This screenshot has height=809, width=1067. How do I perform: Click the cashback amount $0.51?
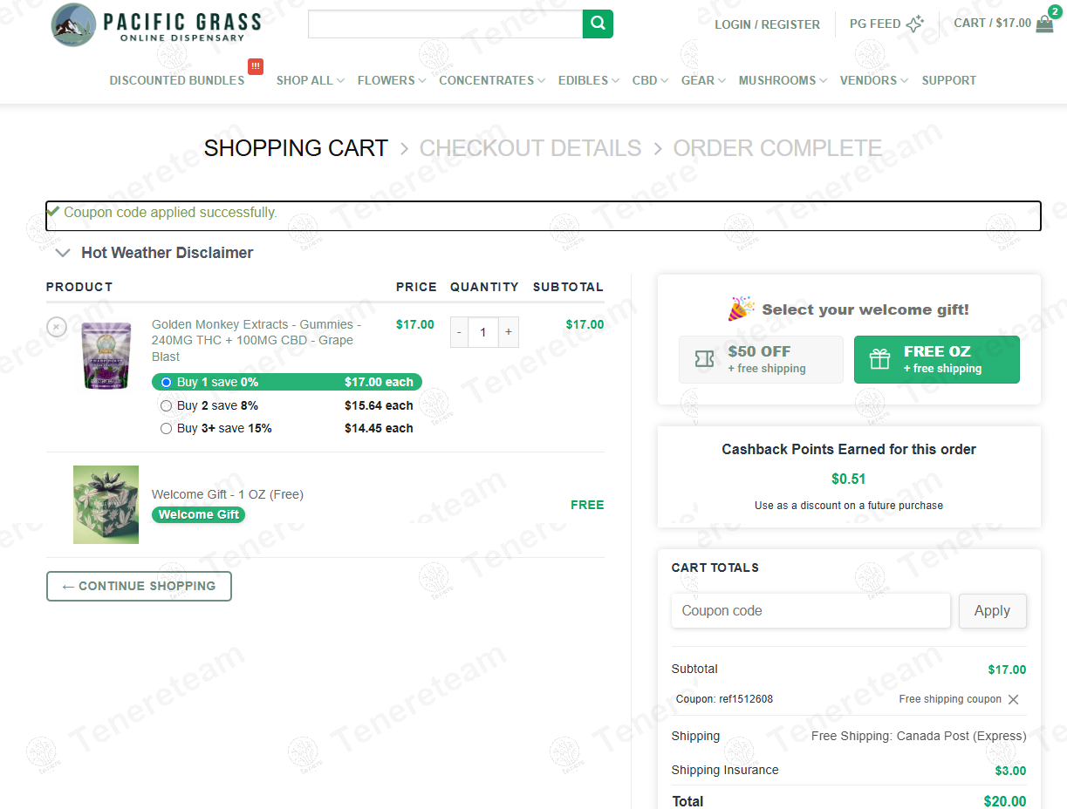849,479
